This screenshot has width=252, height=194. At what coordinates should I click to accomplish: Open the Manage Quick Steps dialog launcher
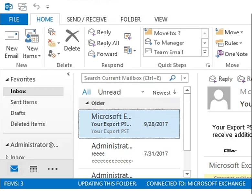click(208, 65)
